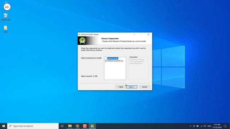Open the red recorder app in taskbar
Viewport: 230px width, 129px height.
coord(85,126)
